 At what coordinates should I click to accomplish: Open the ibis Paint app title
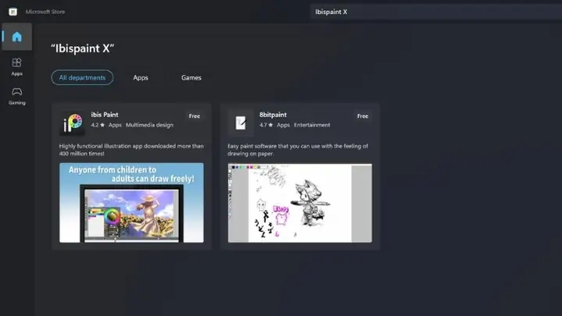(x=105, y=115)
